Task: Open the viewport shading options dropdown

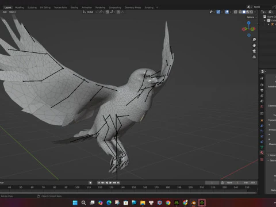Action: point(255,12)
